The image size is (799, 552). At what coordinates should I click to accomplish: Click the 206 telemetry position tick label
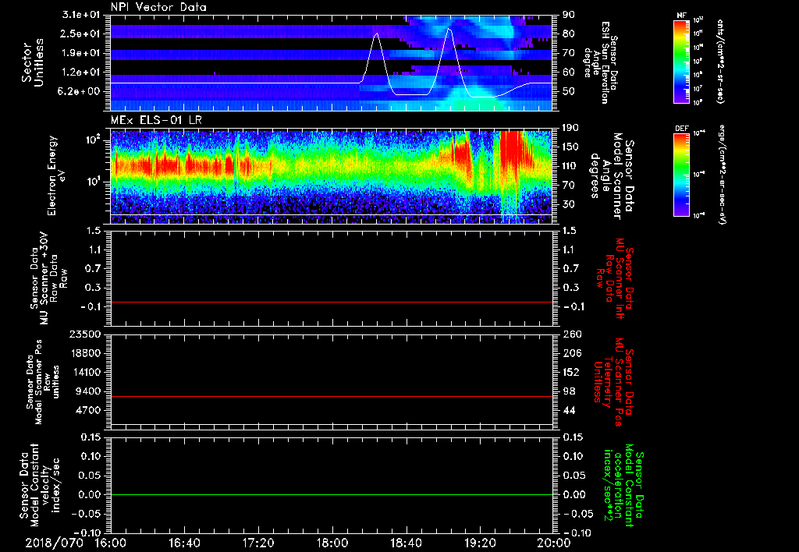point(570,353)
